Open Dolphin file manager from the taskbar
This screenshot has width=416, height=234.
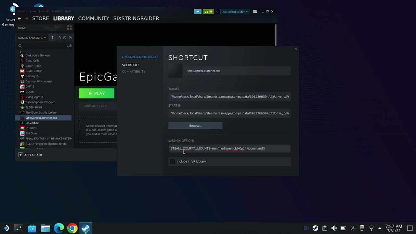click(45, 228)
